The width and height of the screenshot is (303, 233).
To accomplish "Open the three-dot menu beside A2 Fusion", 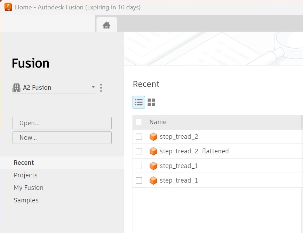I will 101,88.
